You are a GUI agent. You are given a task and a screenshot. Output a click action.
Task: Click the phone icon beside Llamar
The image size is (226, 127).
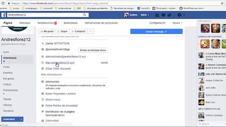[43, 43]
